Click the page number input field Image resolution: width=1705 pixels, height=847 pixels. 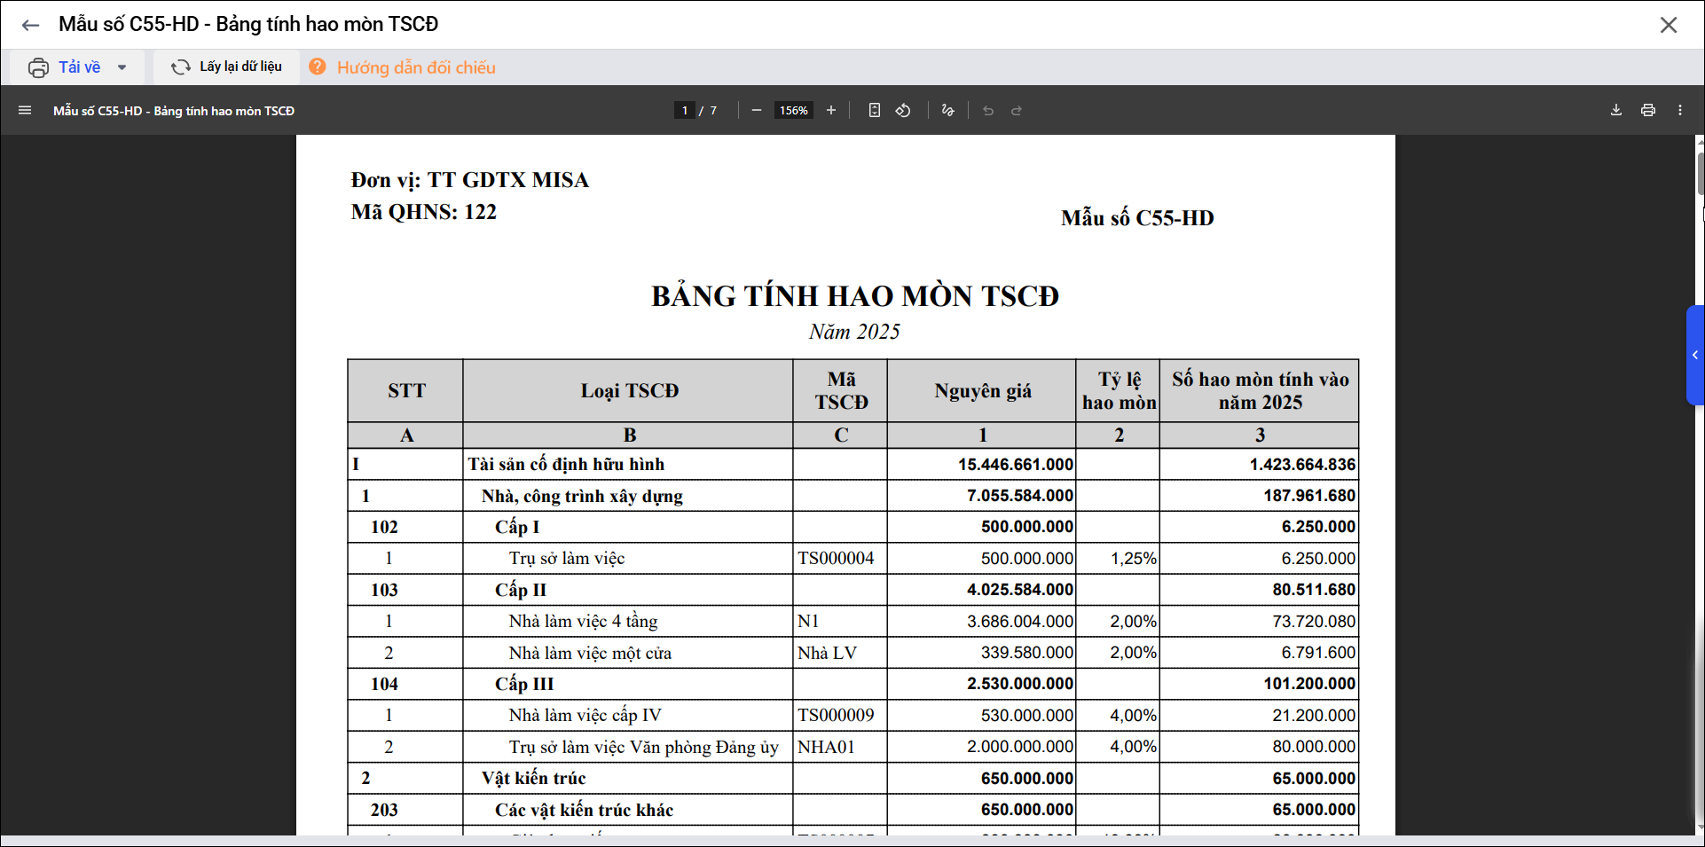point(684,111)
